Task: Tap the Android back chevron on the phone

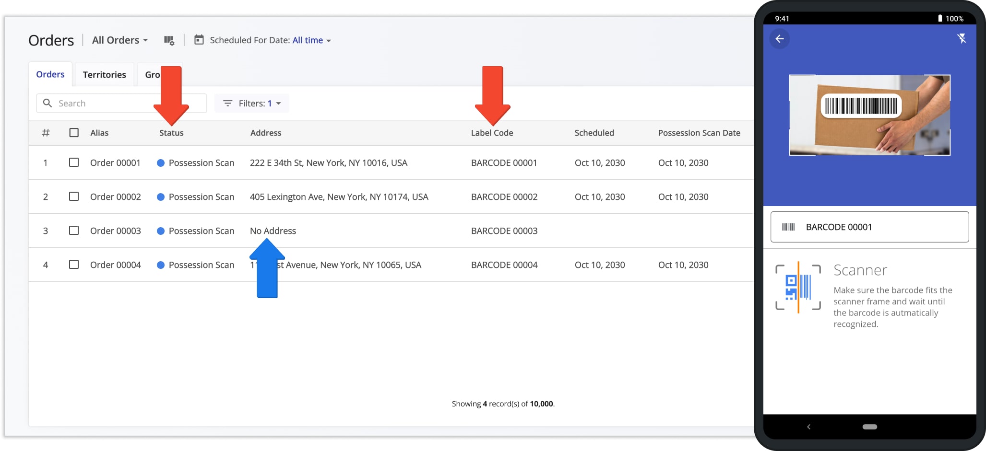Action: tap(808, 427)
